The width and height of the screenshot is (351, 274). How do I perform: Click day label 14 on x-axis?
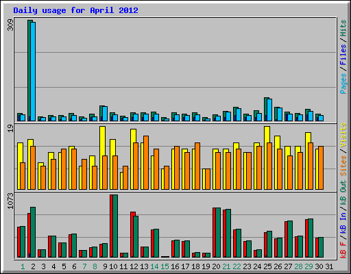coord(154,266)
